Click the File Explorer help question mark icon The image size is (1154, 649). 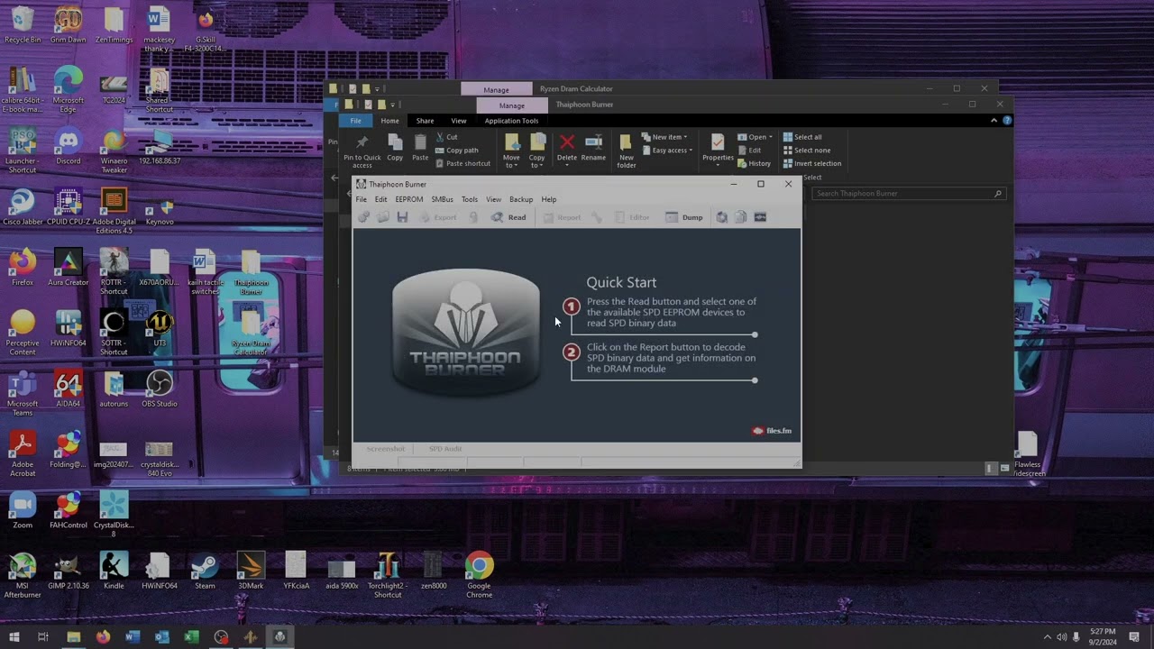click(x=1007, y=121)
